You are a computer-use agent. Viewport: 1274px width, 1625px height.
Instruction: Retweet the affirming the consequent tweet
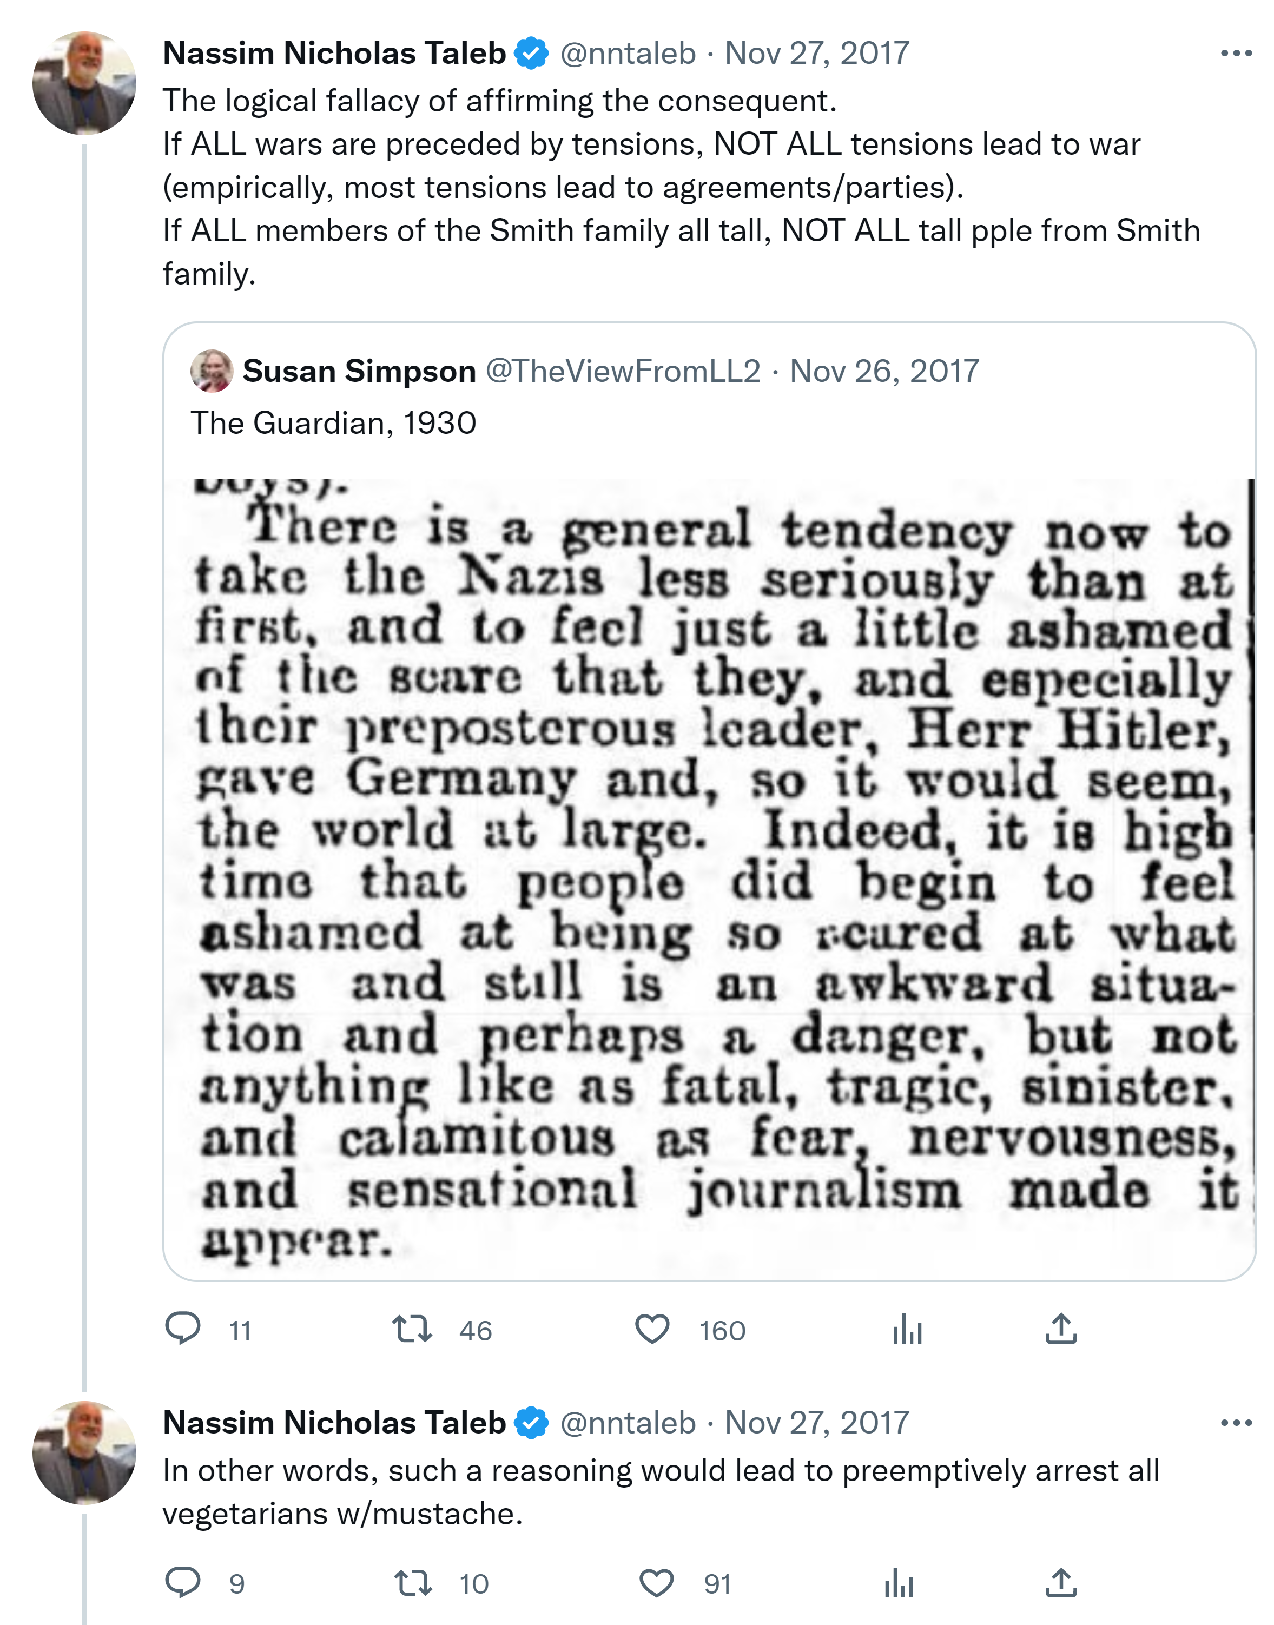[412, 1330]
